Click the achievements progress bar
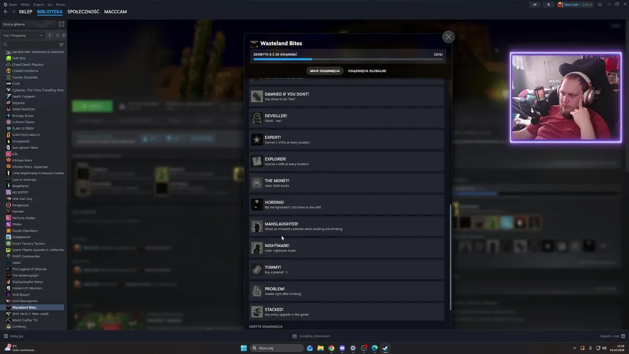This screenshot has width=629, height=354. [348, 59]
